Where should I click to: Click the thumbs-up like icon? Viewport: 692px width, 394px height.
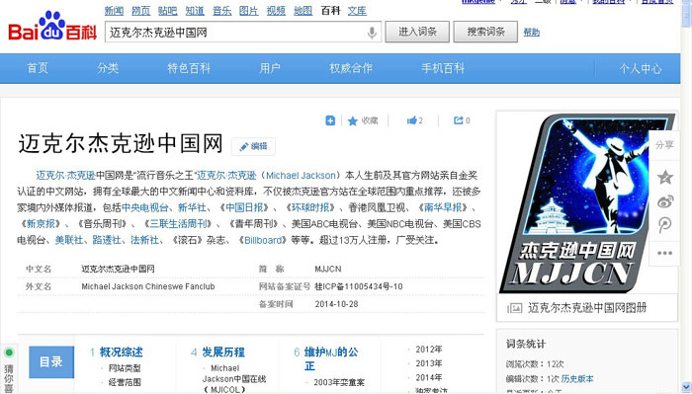tap(412, 120)
